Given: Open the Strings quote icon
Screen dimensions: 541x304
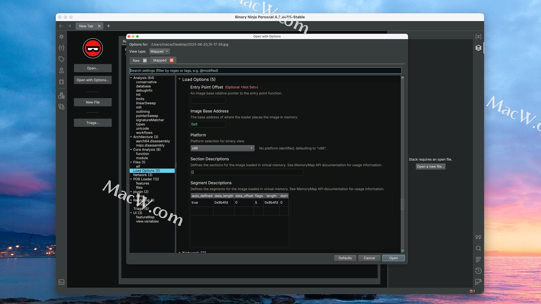Looking at the screenshot, I should pos(478,237).
